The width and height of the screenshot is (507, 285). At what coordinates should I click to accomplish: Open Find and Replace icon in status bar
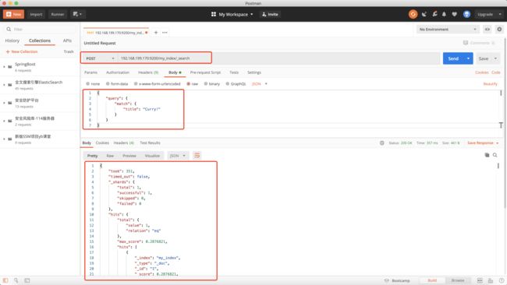16,280
